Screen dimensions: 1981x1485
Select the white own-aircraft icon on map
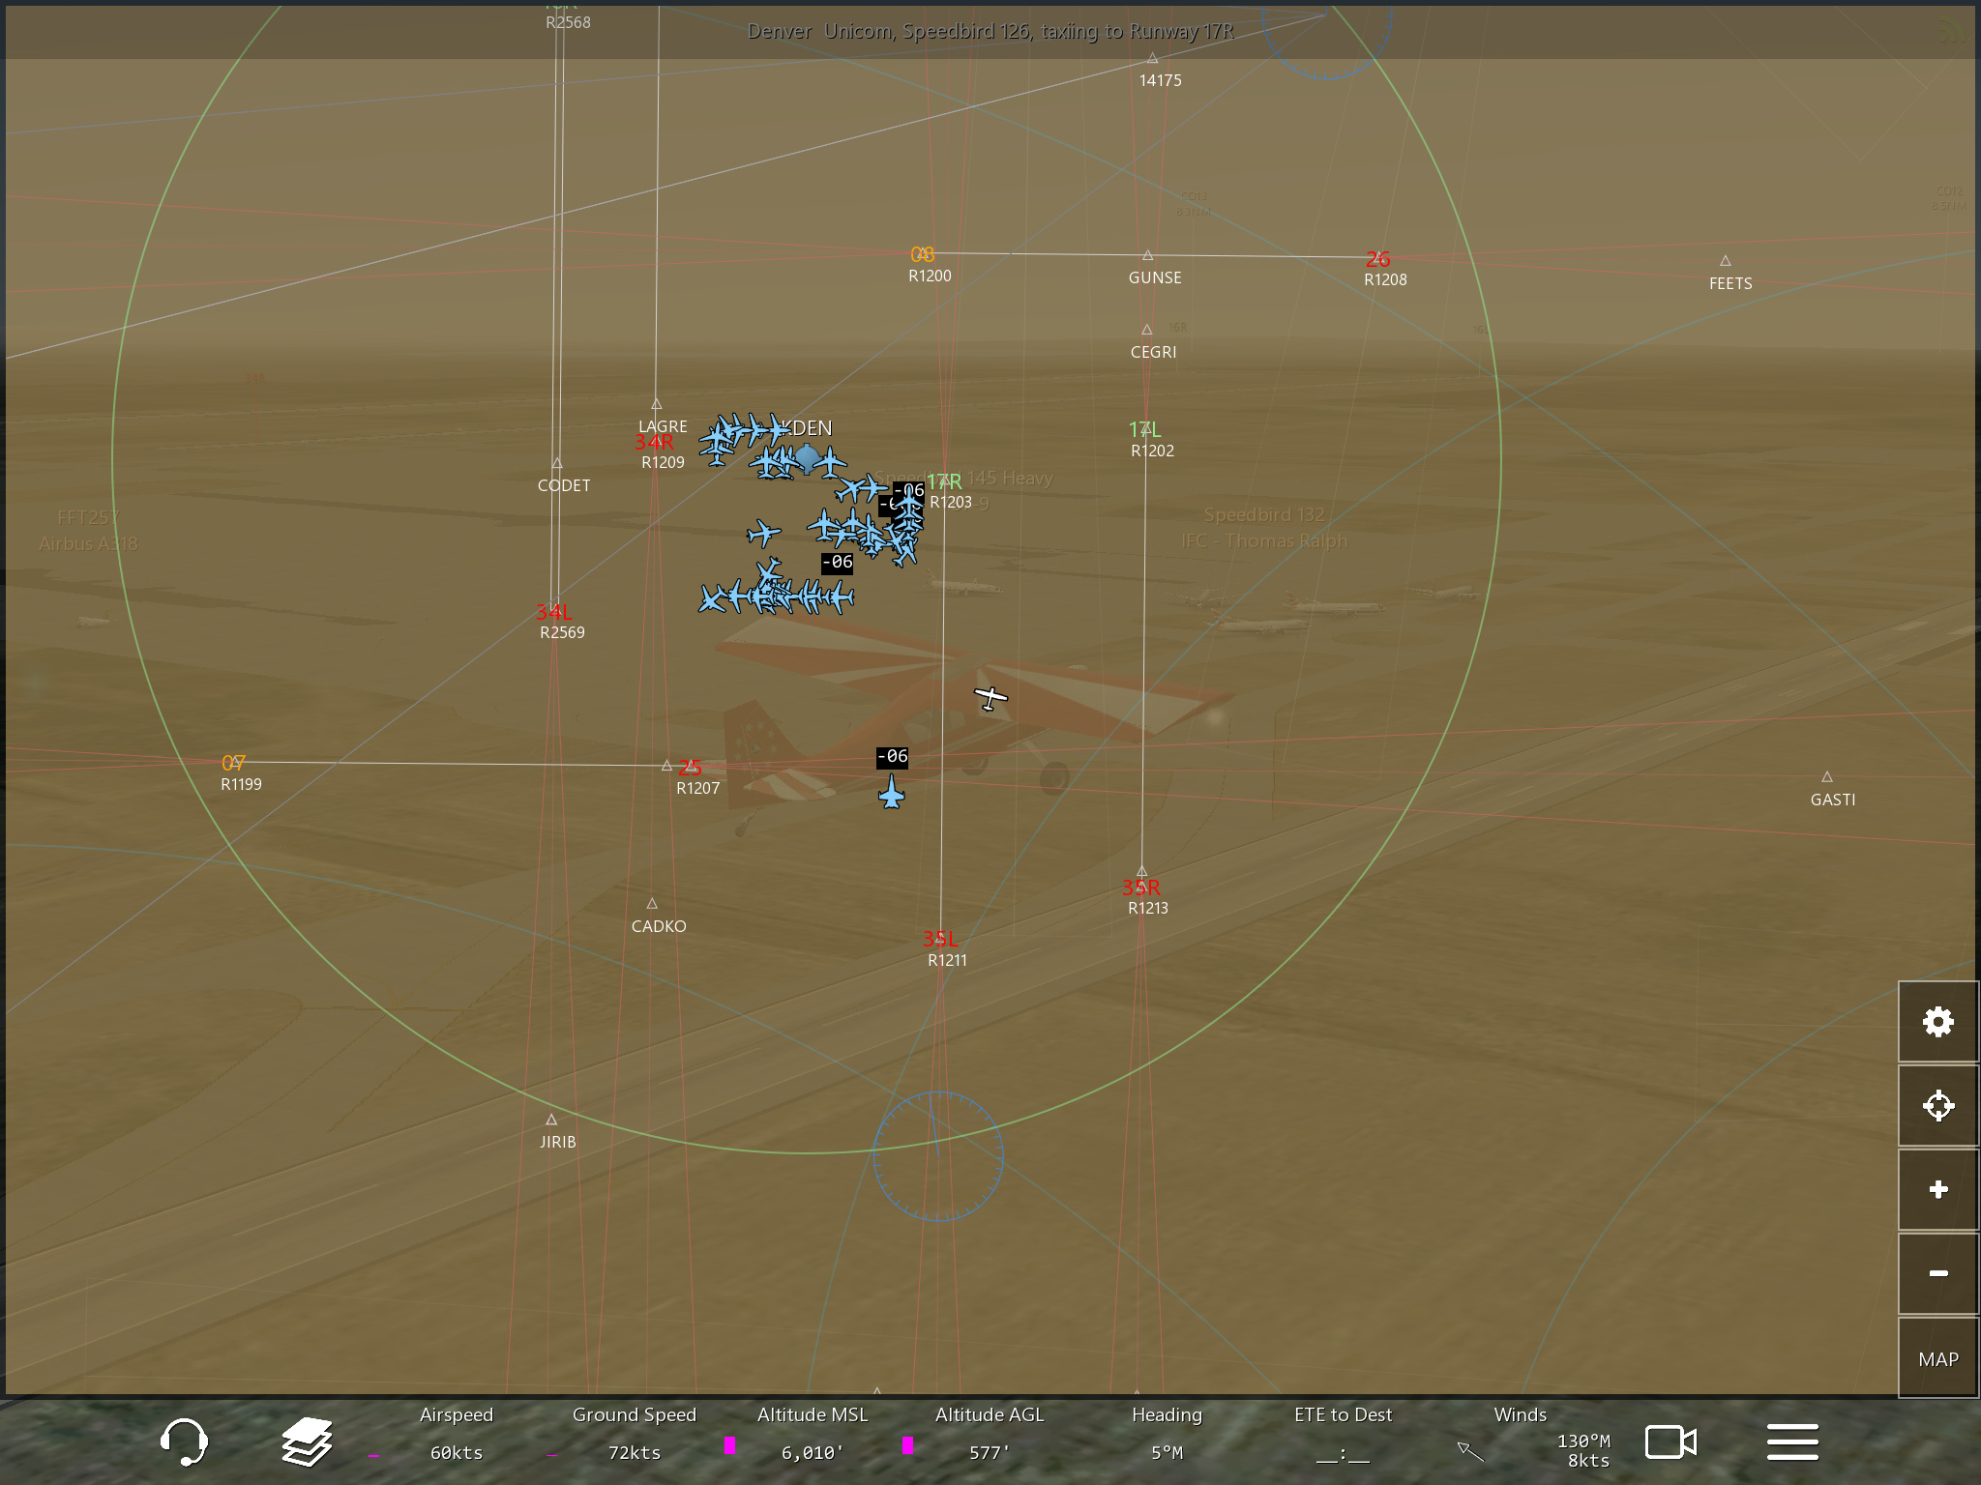[990, 697]
